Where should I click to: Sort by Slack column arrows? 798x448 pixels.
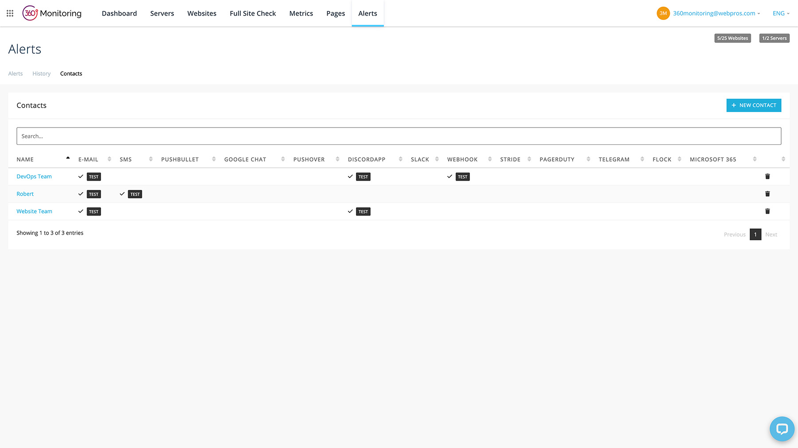click(437, 159)
